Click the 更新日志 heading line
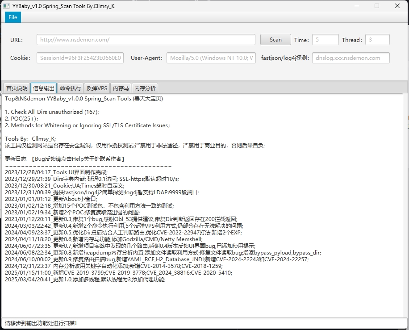This screenshot has height=330, width=409. [65, 159]
